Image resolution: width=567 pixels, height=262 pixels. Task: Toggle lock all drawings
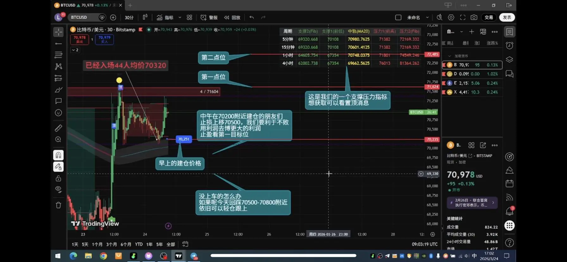coord(59,178)
